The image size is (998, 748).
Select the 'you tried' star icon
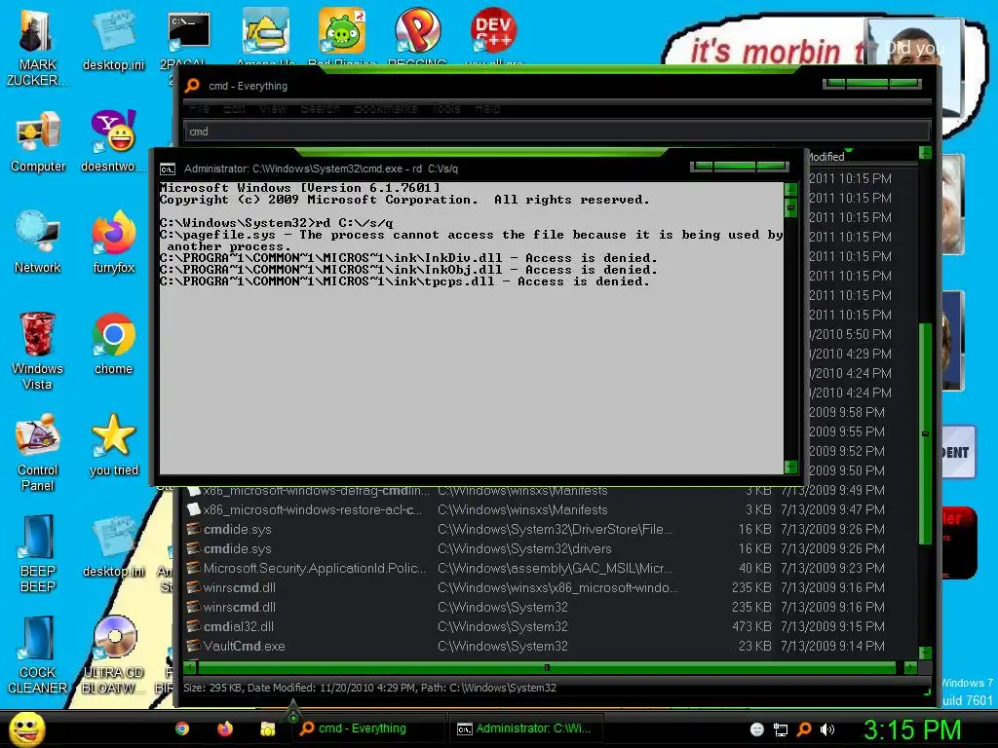(113, 444)
